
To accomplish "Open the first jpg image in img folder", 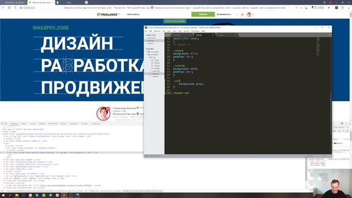I will tap(156, 60).
